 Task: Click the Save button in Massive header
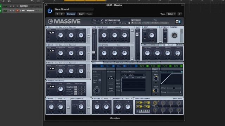[x=137, y=20]
